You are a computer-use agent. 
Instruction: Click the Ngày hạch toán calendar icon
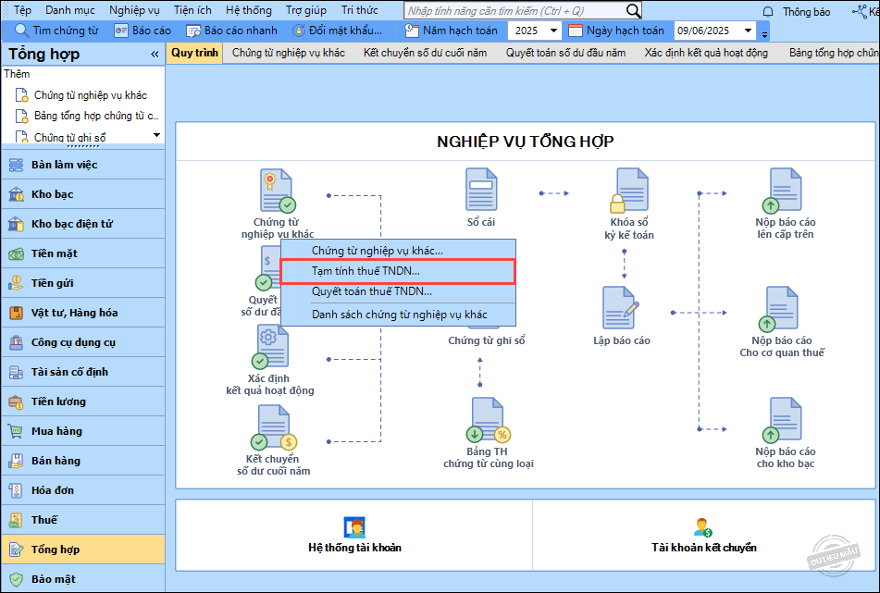point(576,31)
